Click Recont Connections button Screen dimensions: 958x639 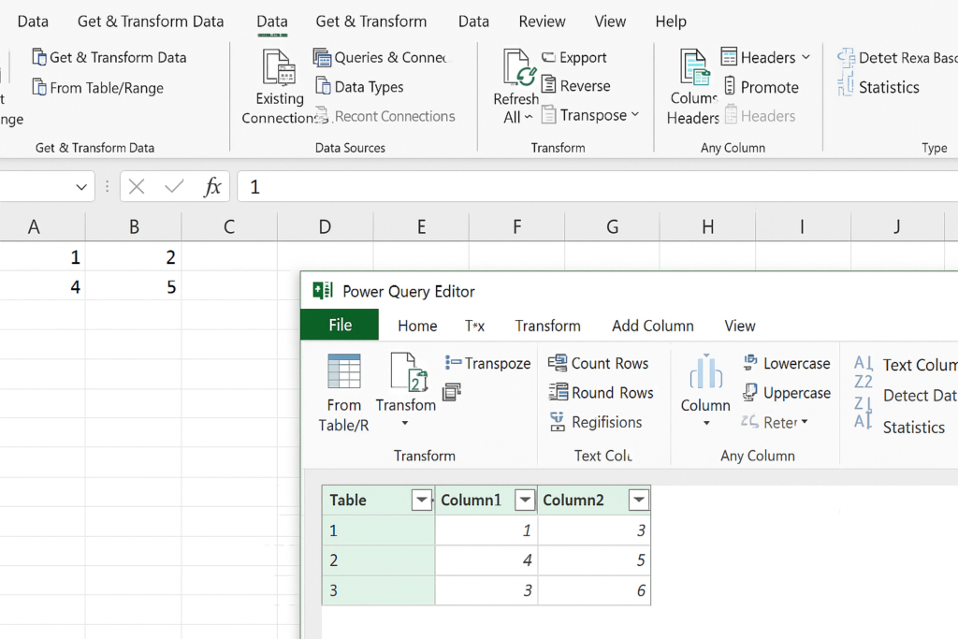coord(385,116)
